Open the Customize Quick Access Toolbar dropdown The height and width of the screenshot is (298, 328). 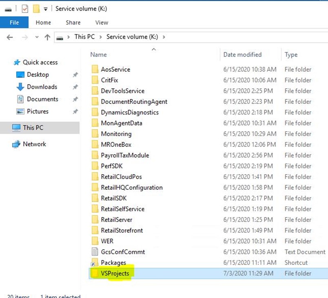coord(46,9)
